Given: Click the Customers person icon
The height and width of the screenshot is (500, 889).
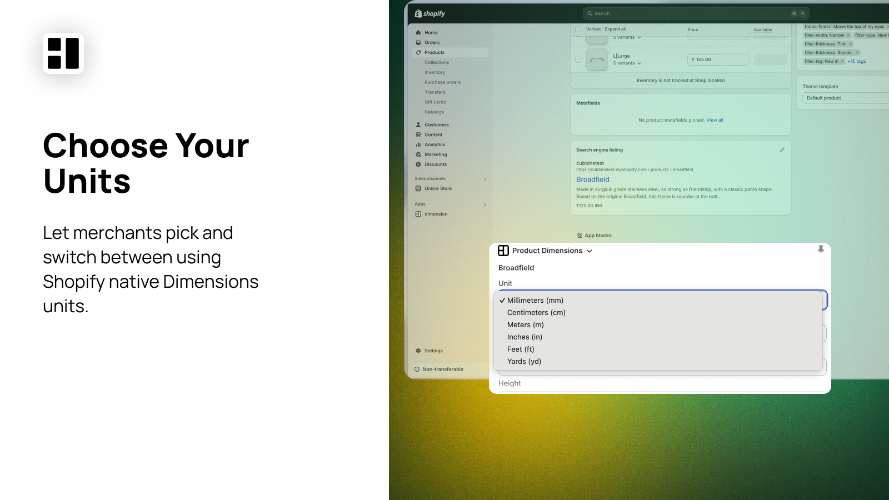Looking at the screenshot, I should click(418, 125).
